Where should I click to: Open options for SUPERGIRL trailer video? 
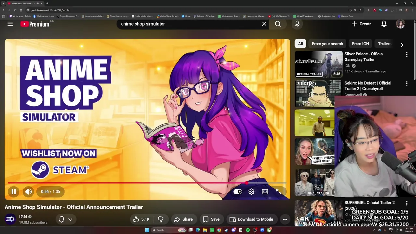[x=407, y=203]
